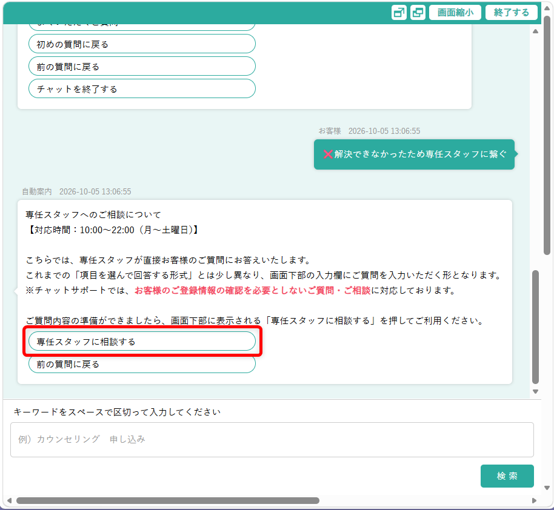554x510 pixels.
Task: Click the heading 専任スタッフへのご相談について
Action: [93, 215]
